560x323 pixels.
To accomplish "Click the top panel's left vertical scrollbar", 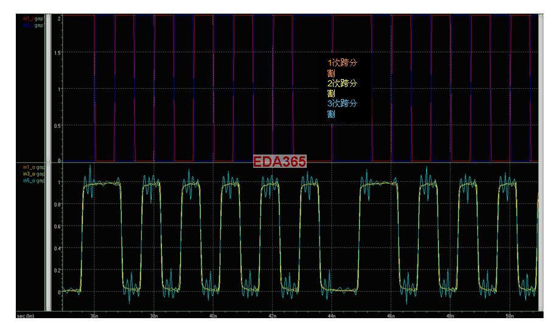I will [48, 88].
